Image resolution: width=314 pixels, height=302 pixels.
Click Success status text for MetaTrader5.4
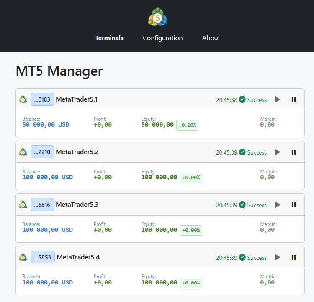(x=257, y=258)
